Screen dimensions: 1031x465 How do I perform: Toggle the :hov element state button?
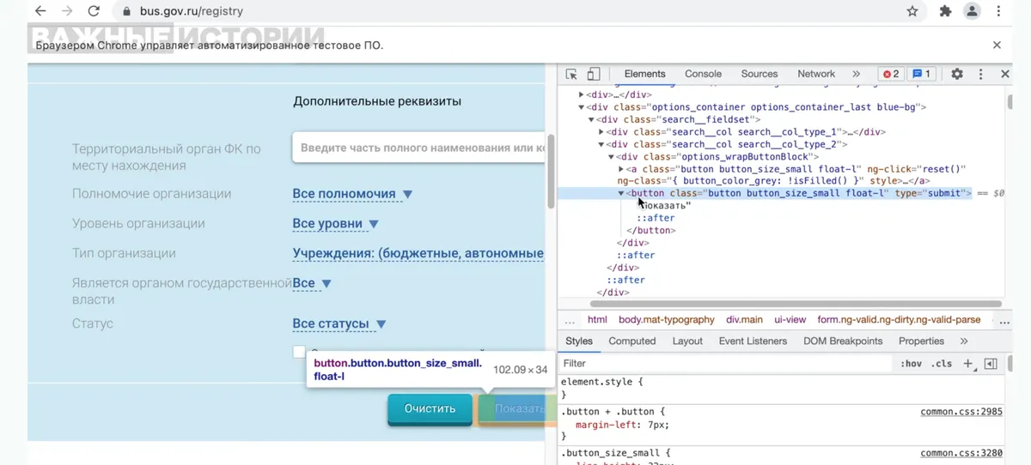point(911,364)
